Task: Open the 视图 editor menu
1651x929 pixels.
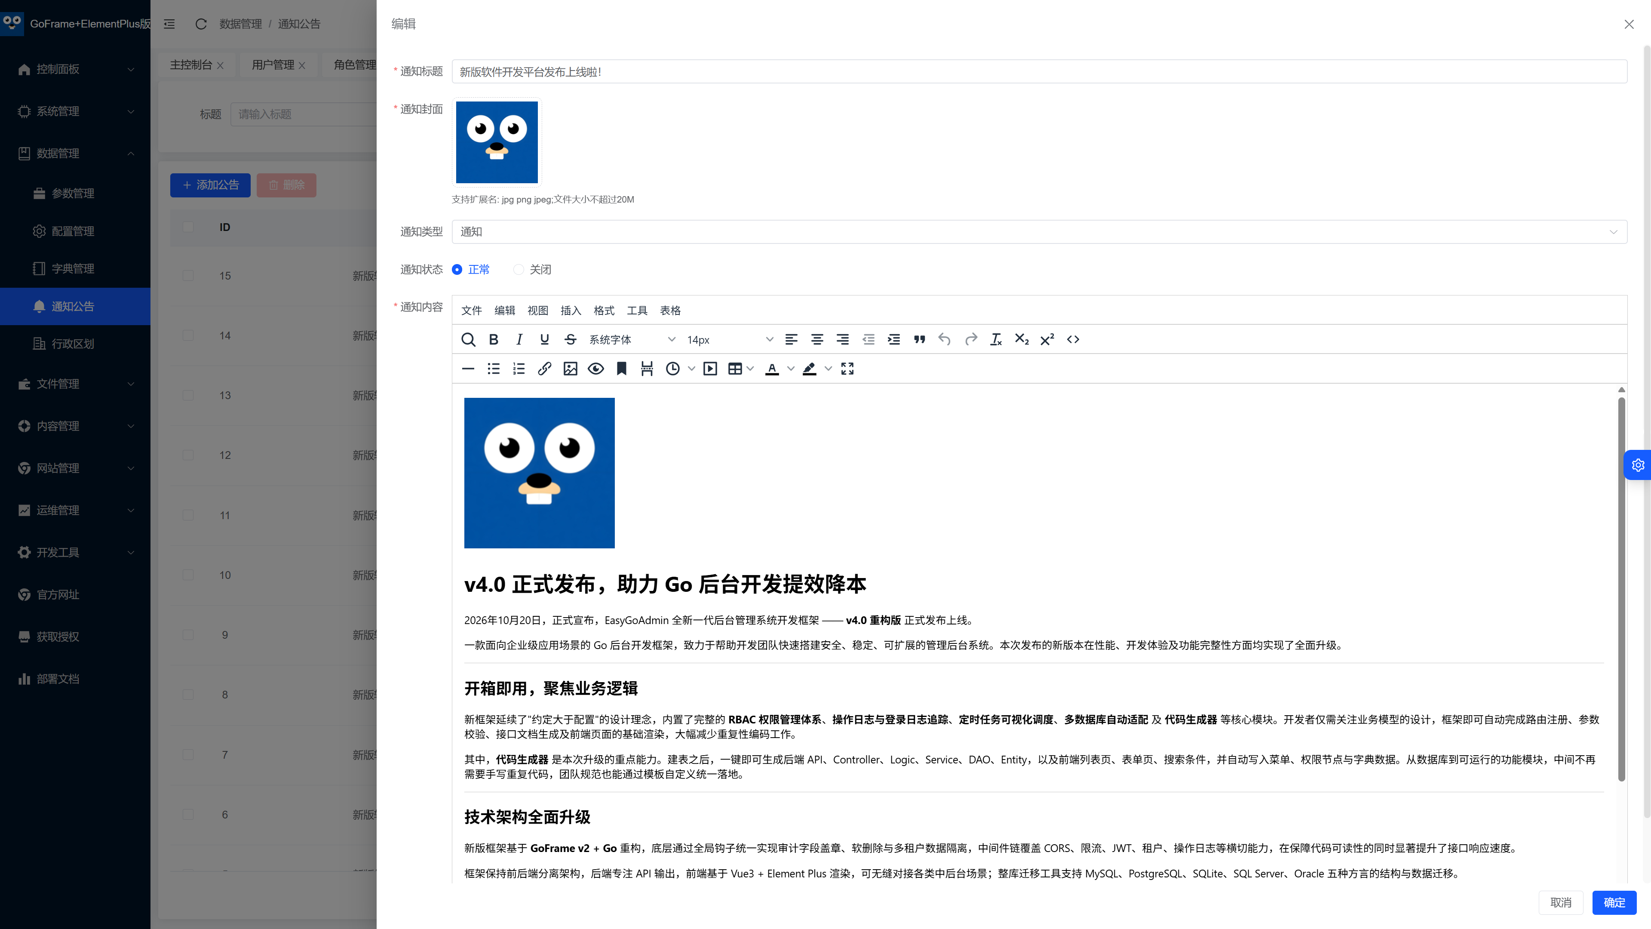Action: tap(538, 311)
